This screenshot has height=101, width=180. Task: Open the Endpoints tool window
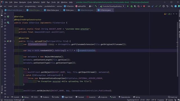[x=103, y=97]
